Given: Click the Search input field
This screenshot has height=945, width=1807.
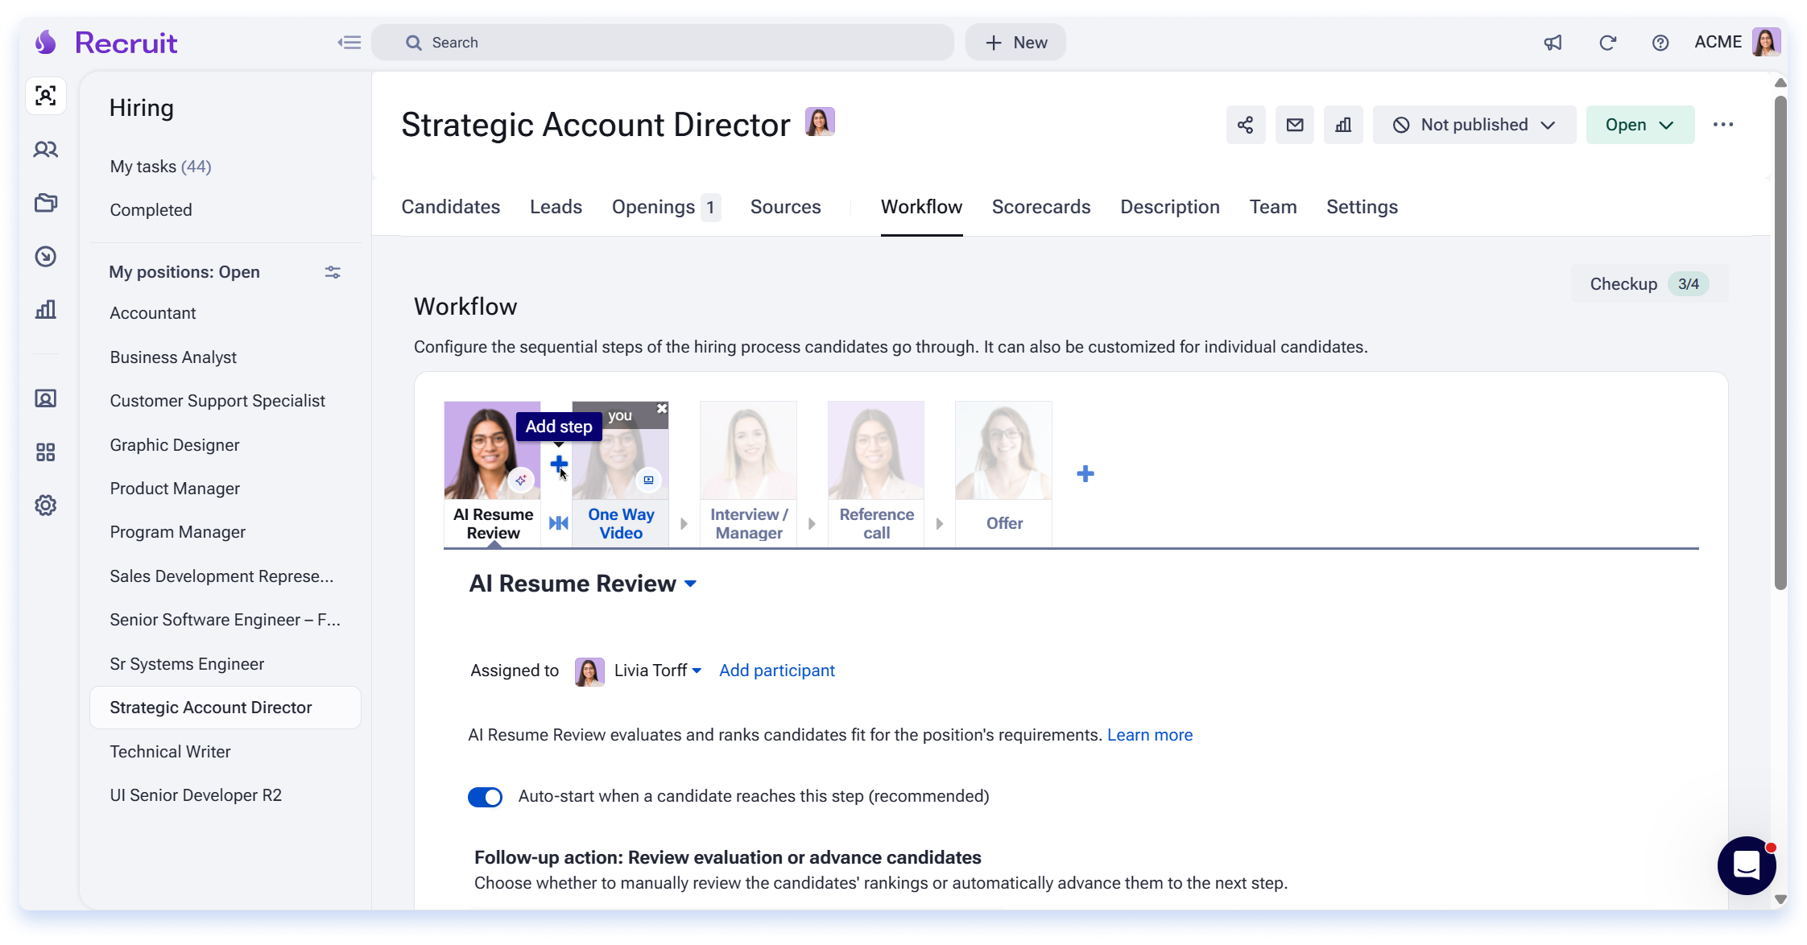Looking at the screenshot, I should tap(663, 43).
